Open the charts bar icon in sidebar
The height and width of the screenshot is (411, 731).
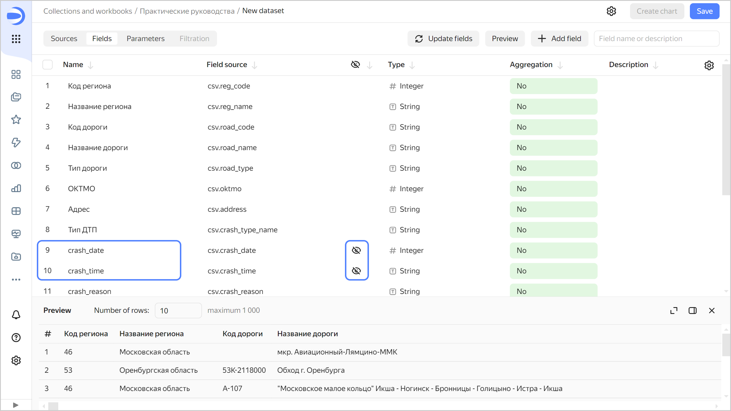[x=16, y=188]
